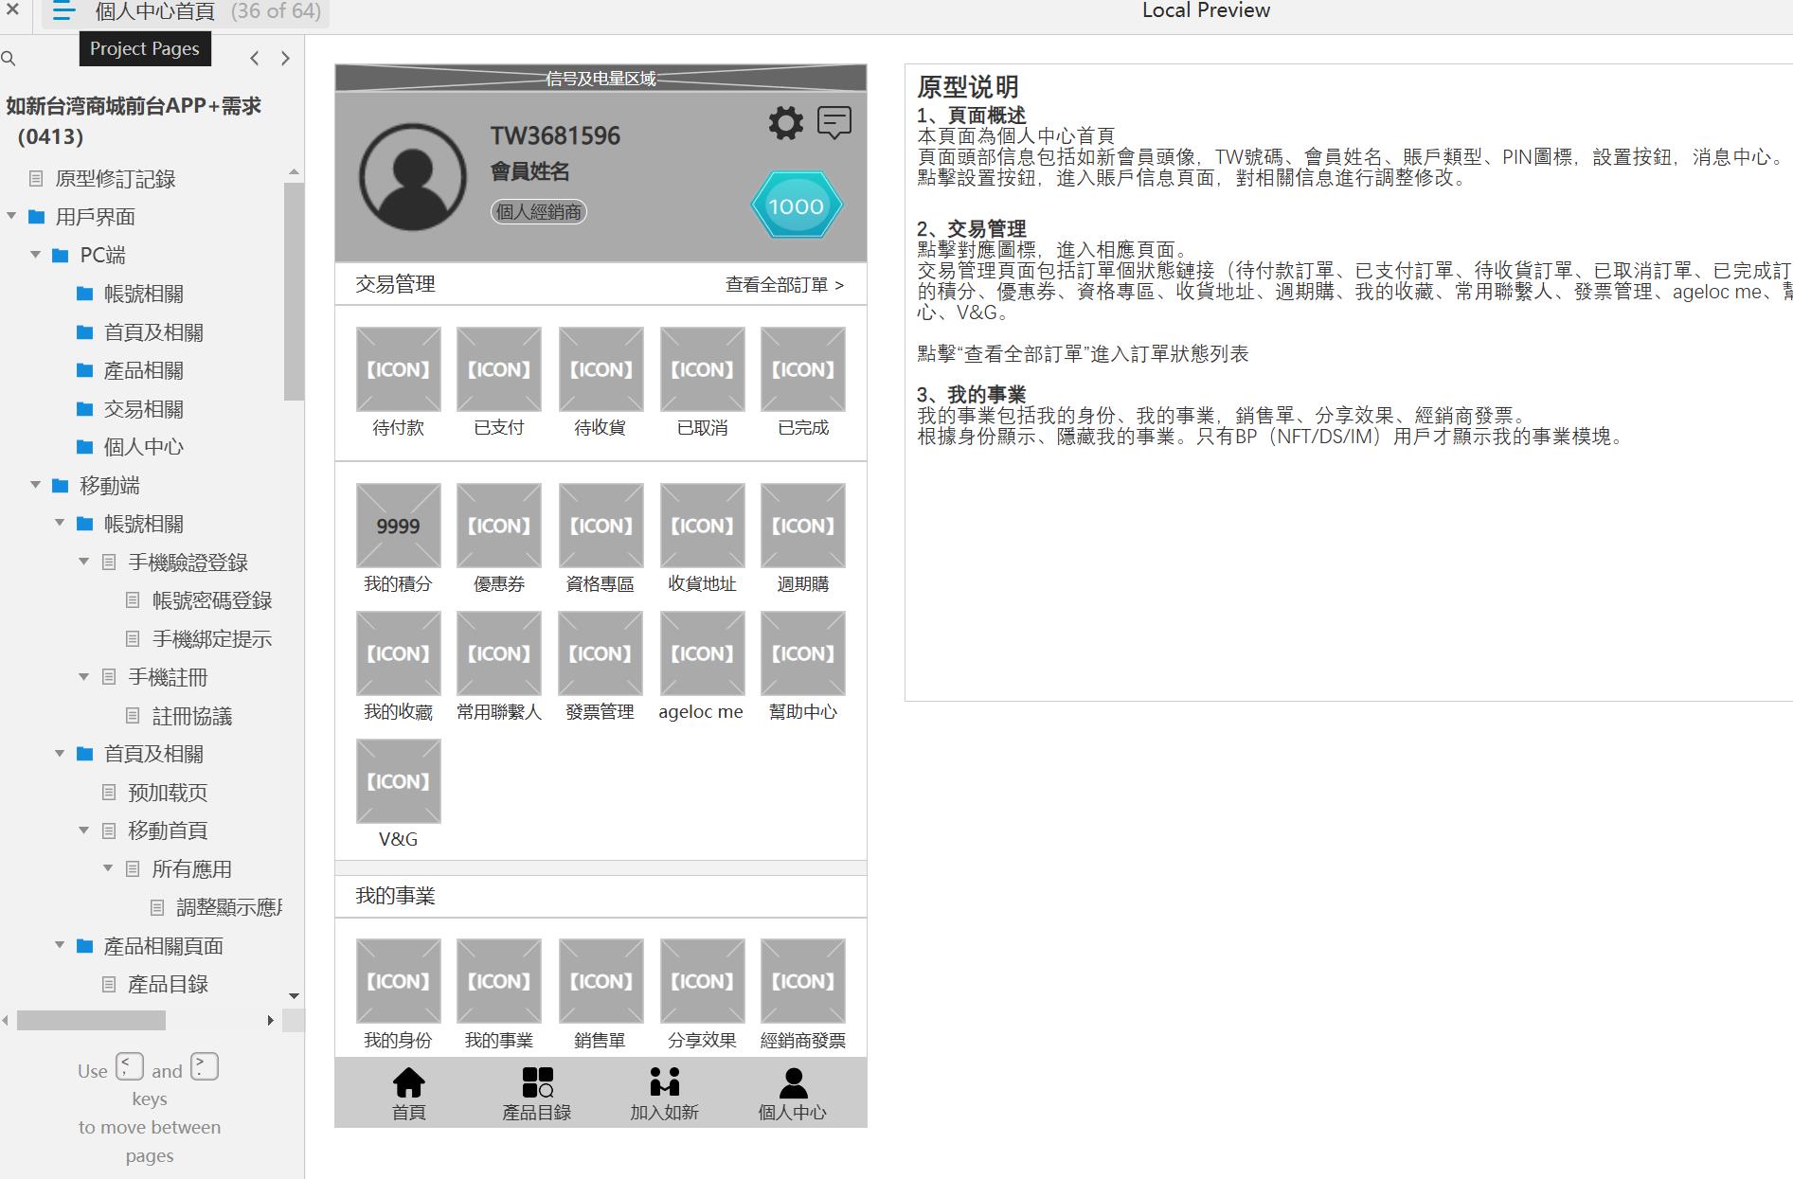Click the TW3681596 member number
1793x1179 pixels.
pyautogui.click(x=555, y=136)
